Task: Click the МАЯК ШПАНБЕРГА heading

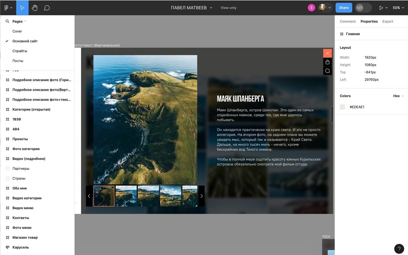Action: click(x=240, y=99)
